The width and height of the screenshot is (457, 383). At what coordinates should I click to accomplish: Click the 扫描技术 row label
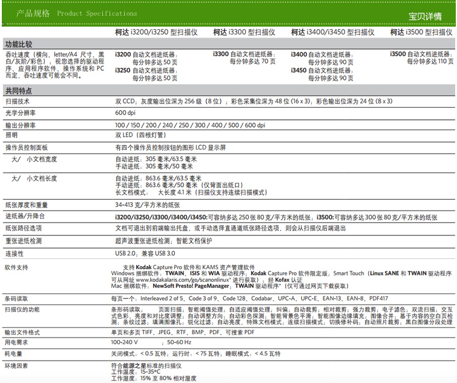(x=17, y=102)
